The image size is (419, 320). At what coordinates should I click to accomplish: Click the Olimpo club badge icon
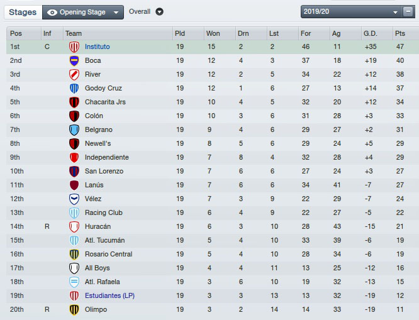pos(74,310)
